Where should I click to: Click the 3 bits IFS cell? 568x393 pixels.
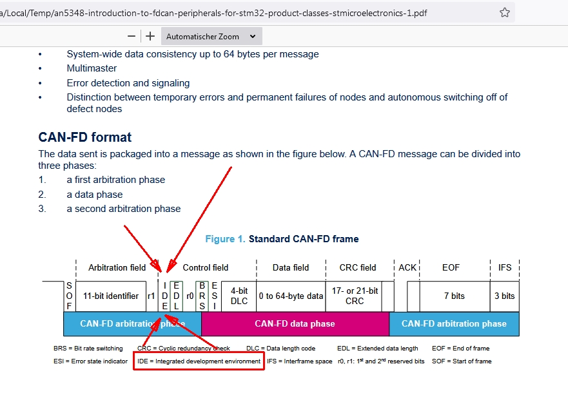(x=504, y=296)
